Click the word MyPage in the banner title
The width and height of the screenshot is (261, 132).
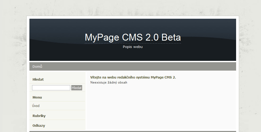[x=102, y=38]
